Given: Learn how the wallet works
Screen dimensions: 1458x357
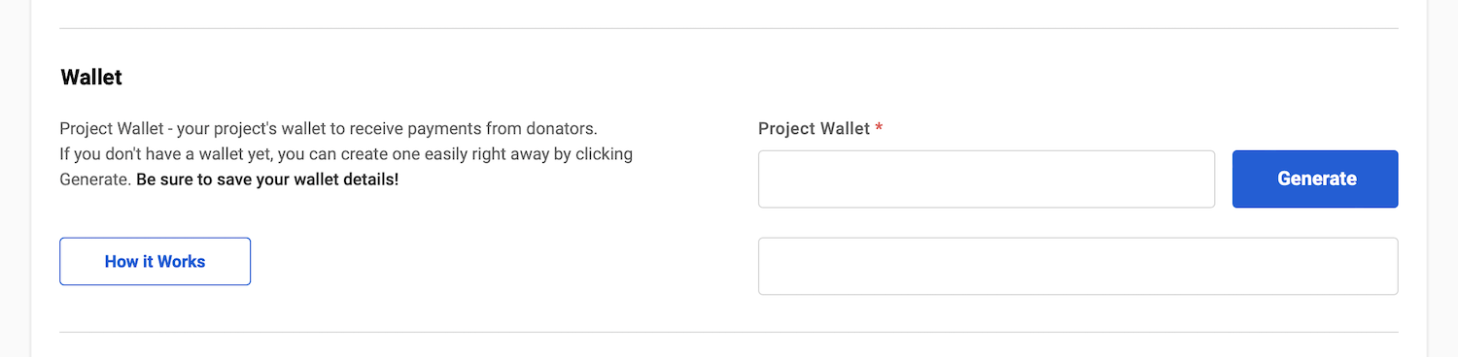Looking at the screenshot, I should point(156,261).
